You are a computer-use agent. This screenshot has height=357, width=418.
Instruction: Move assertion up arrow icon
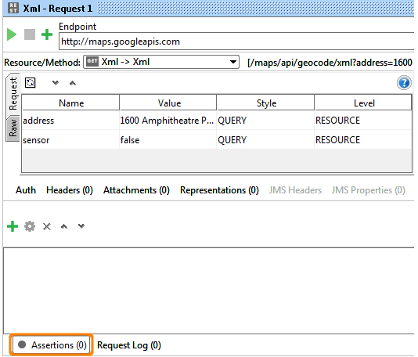64,226
